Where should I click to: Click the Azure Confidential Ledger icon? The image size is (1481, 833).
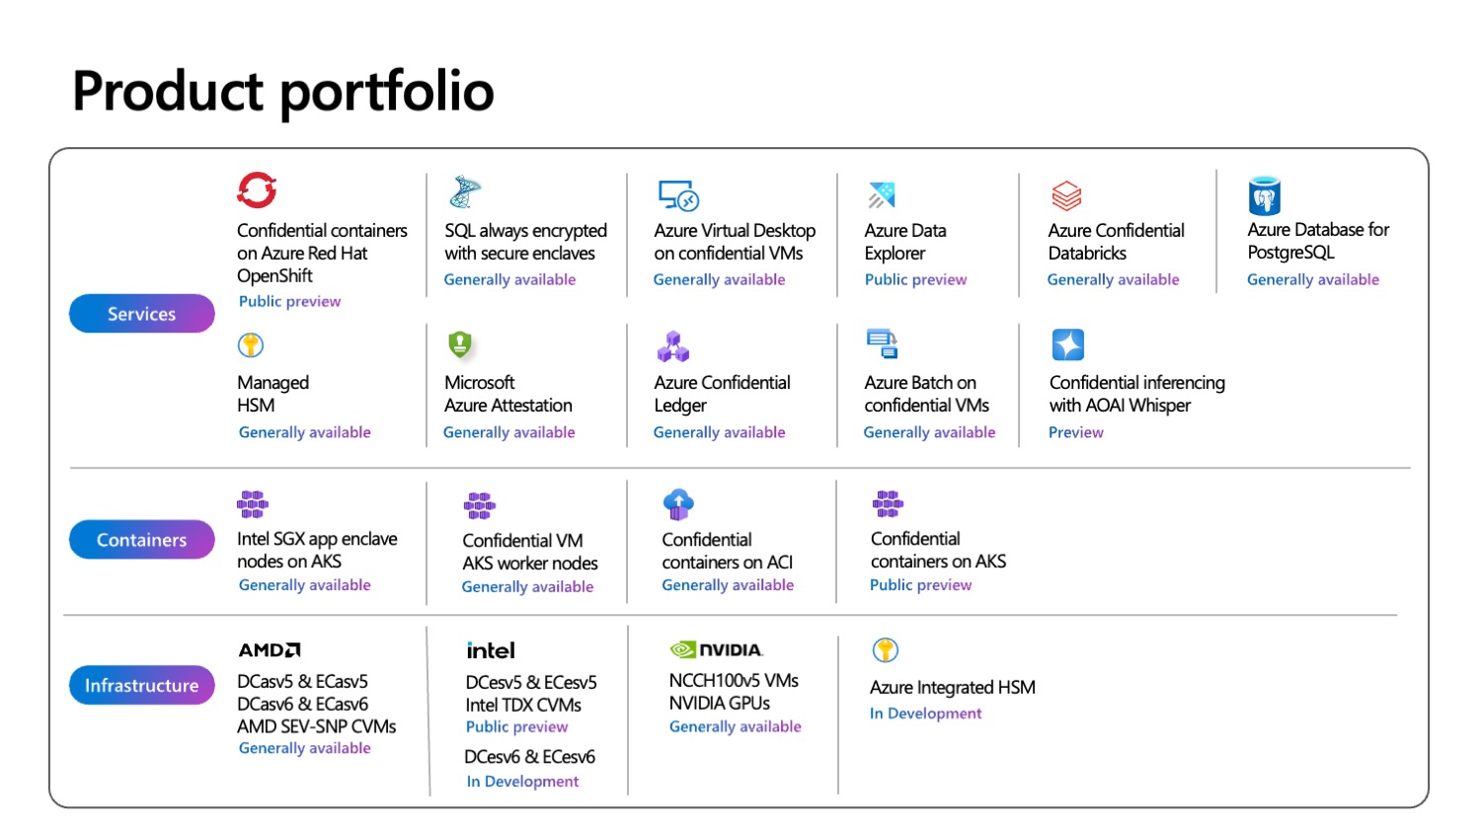[x=673, y=346]
